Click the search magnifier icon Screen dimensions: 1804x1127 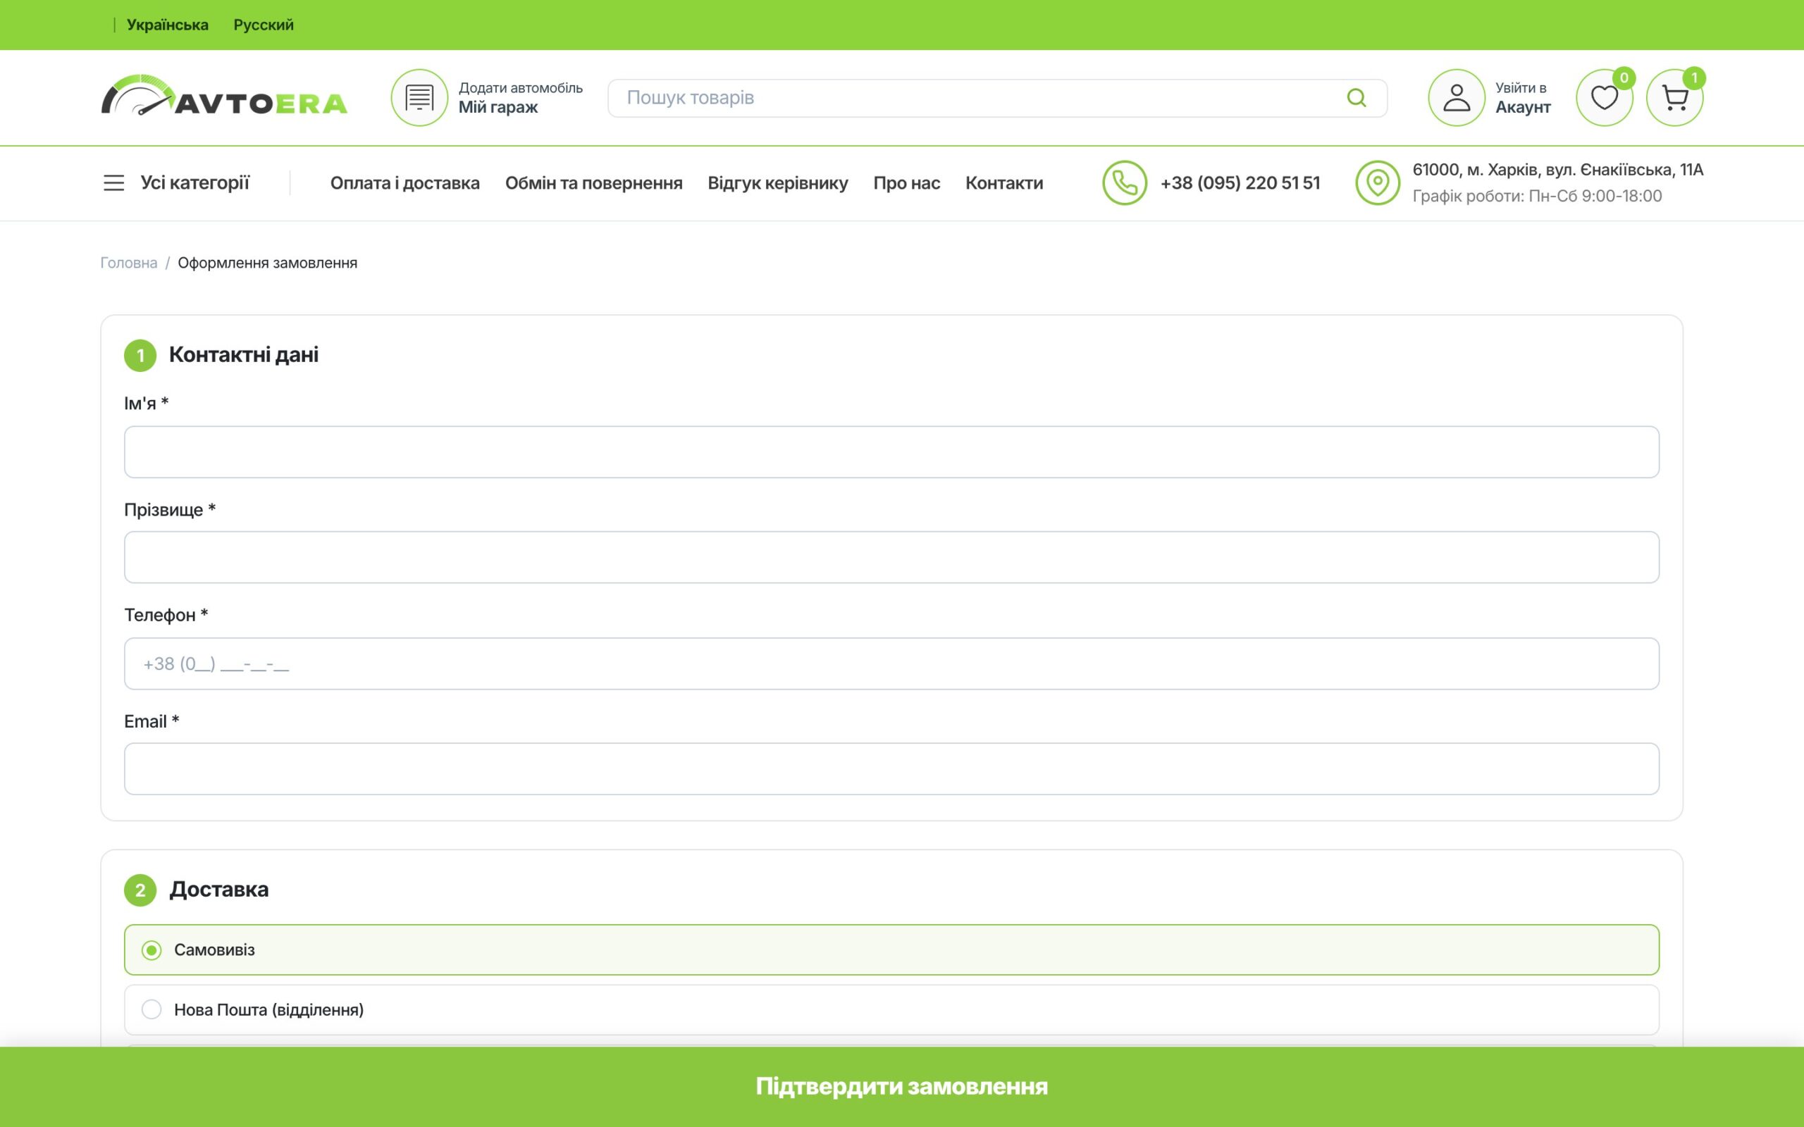click(x=1356, y=98)
